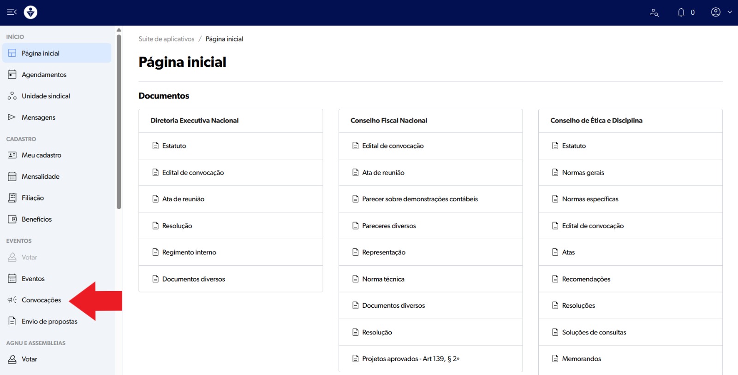Open the notifications bell icon
The height and width of the screenshot is (375, 738).
pyautogui.click(x=681, y=12)
